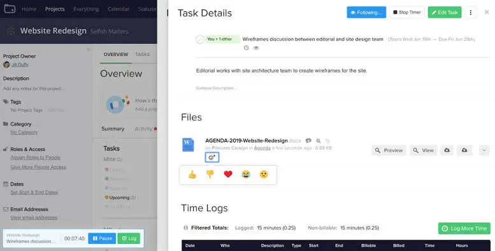Click the Log More Time button
This screenshot has width=495, height=251.
464,228
